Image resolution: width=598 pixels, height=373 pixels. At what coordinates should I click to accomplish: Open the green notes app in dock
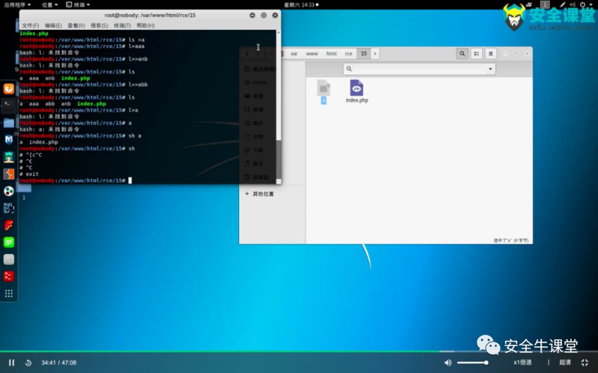point(8,242)
